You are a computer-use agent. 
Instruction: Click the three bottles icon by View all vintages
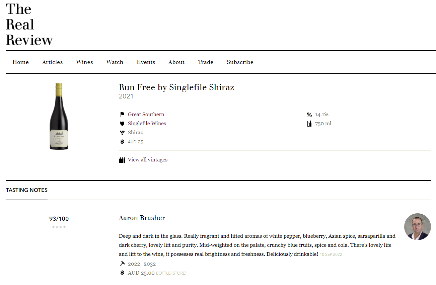tap(122, 160)
